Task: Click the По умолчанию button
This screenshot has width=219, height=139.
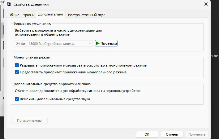Action: pyautogui.click(x=29, y=120)
